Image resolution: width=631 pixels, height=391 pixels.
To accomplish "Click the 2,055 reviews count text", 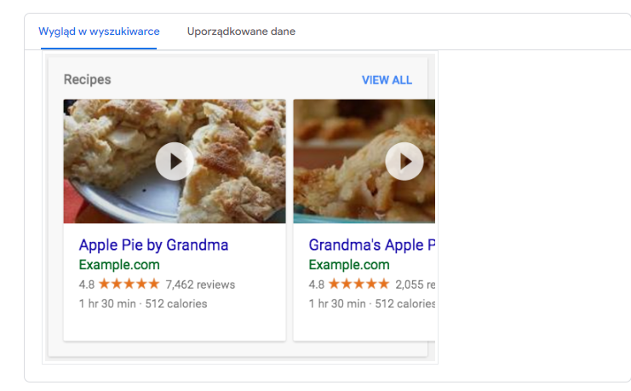I will point(416,285).
